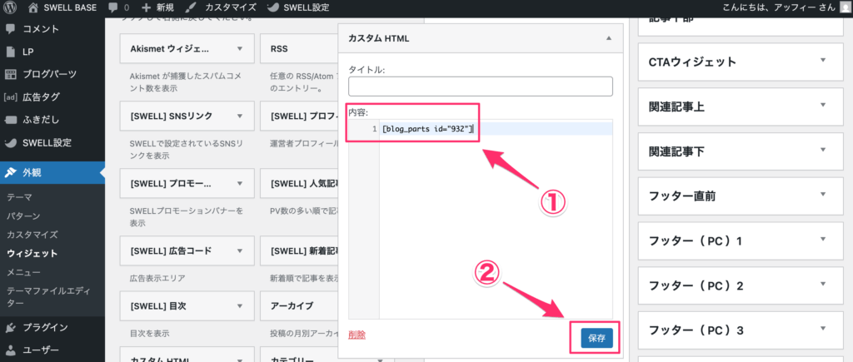
Task: Click the comments bubble icon in admin bar
Action: click(113, 7)
